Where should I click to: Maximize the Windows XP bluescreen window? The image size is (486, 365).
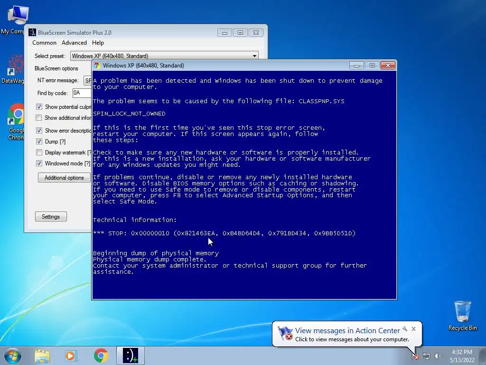click(x=372, y=66)
